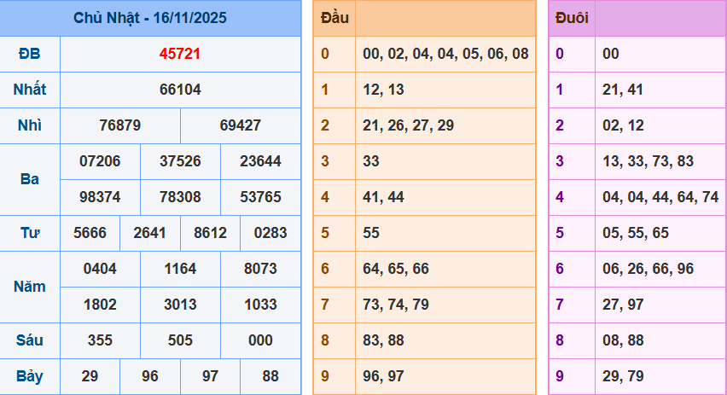Click the Đầu column header

pyautogui.click(x=334, y=18)
